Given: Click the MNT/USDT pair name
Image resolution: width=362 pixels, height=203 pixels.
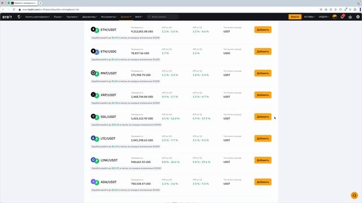Looking at the screenshot, I should click(x=109, y=73).
